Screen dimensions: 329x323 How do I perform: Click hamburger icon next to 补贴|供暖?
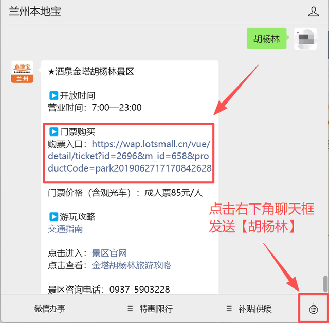point(229,309)
